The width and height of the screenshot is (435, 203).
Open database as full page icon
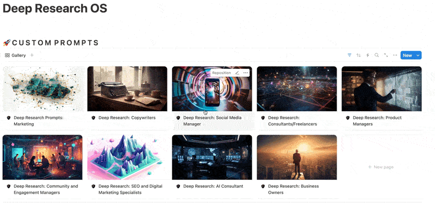(x=386, y=55)
